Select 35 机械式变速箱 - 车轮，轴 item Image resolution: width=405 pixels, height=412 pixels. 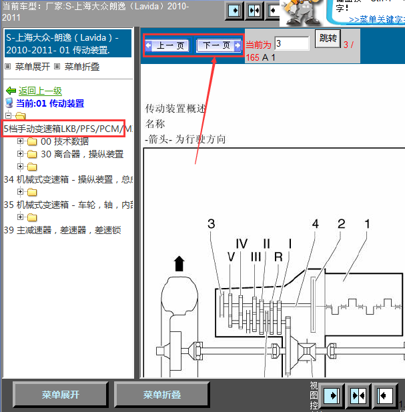68,205
